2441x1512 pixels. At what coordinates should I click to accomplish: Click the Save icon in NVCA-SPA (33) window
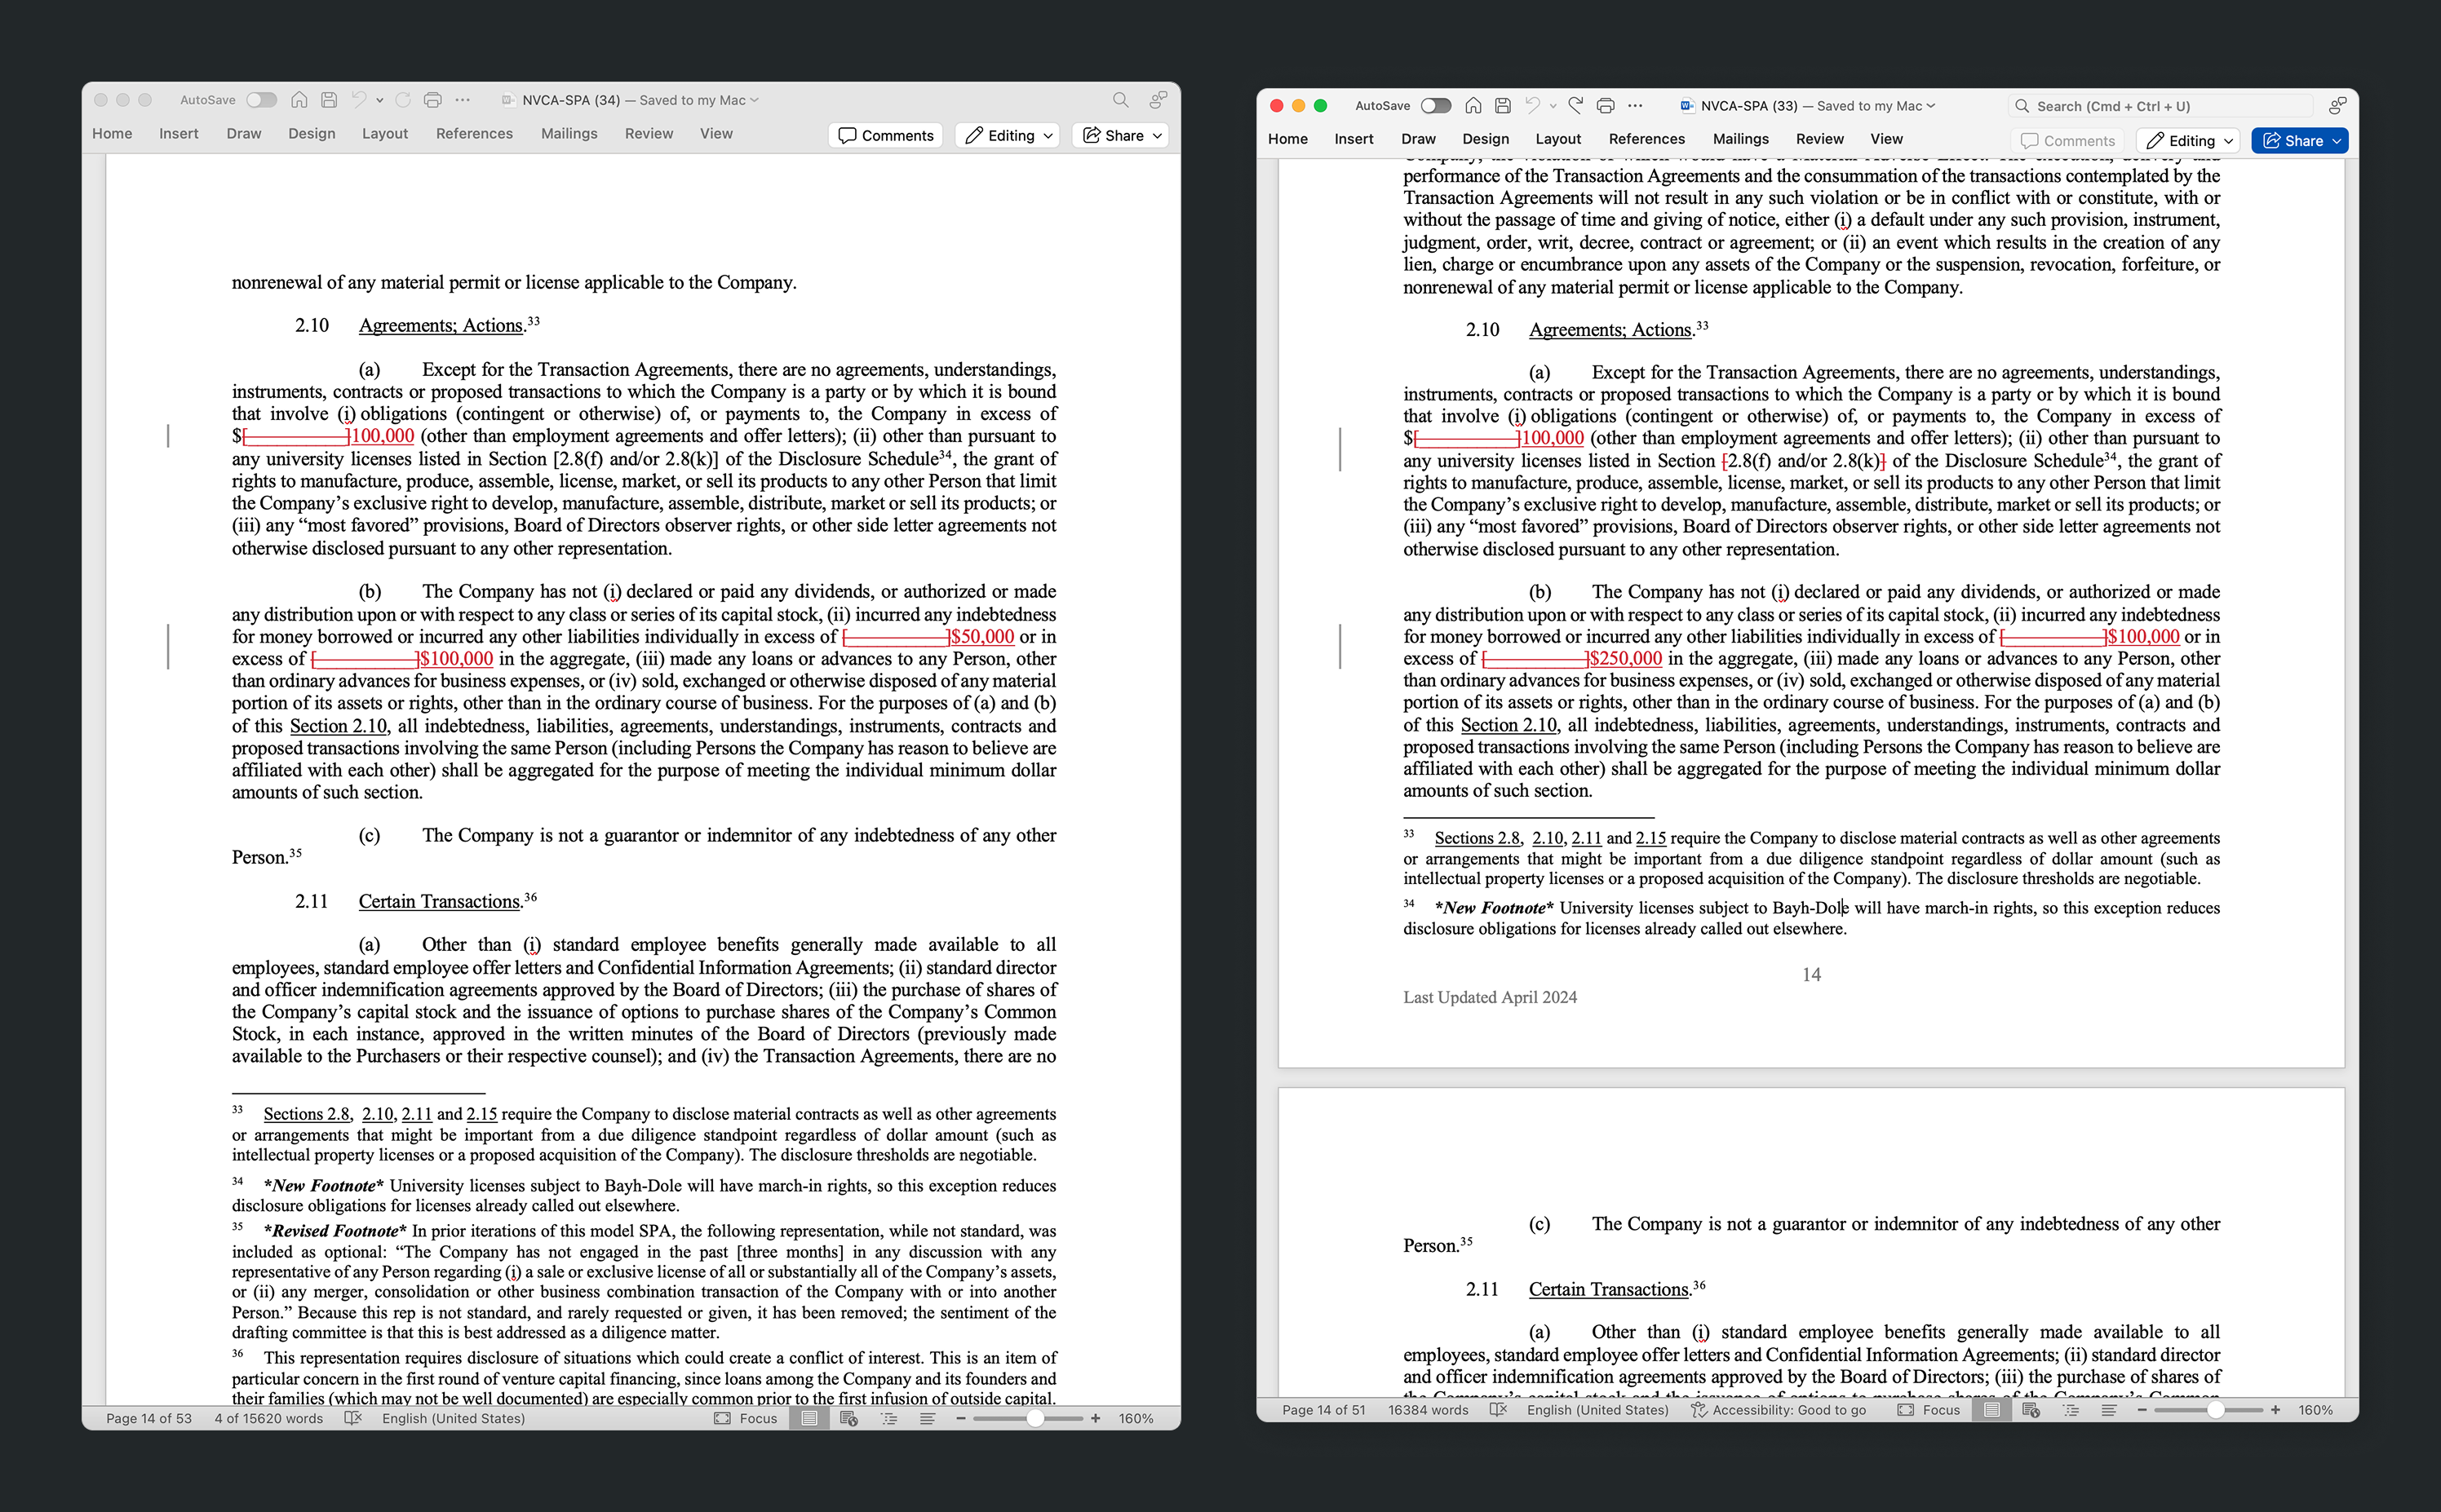coord(1503,106)
